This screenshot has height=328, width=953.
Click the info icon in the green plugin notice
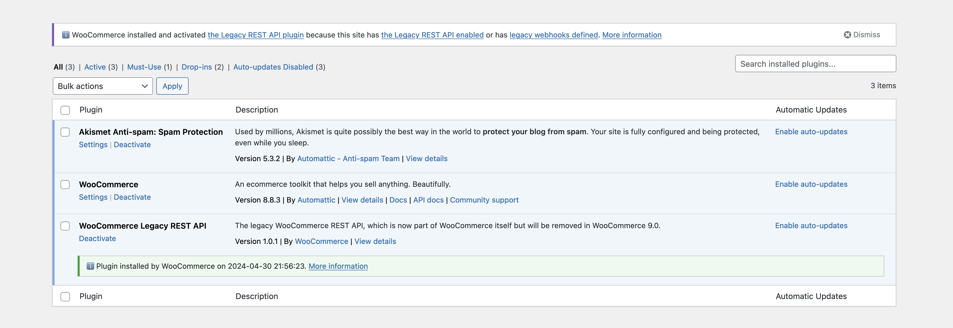90,266
